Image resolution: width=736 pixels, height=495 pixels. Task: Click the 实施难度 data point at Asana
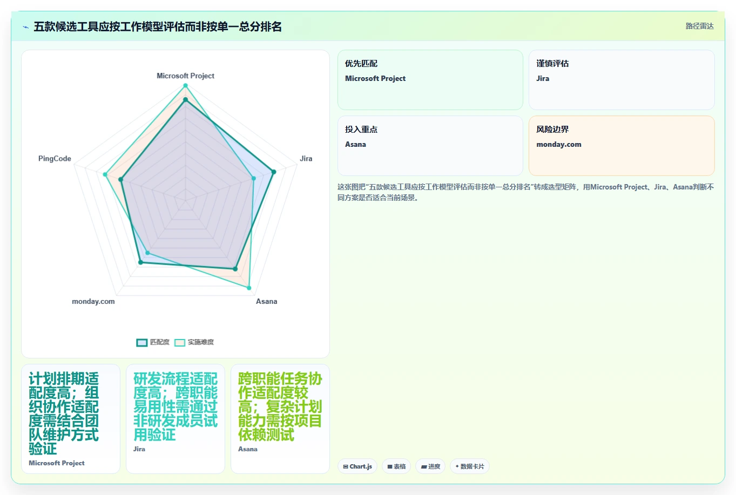pyautogui.click(x=249, y=288)
